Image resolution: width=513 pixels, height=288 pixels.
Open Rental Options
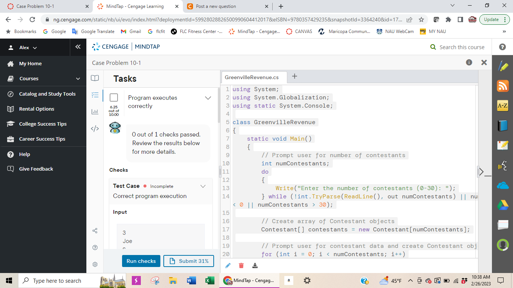[x=36, y=109]
